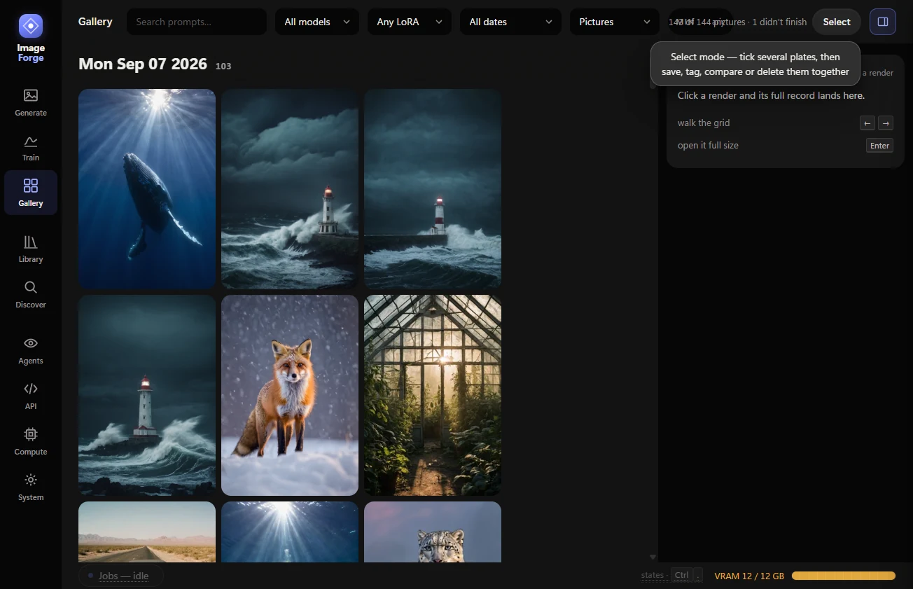Click the Search prompts field

[197, 22]
